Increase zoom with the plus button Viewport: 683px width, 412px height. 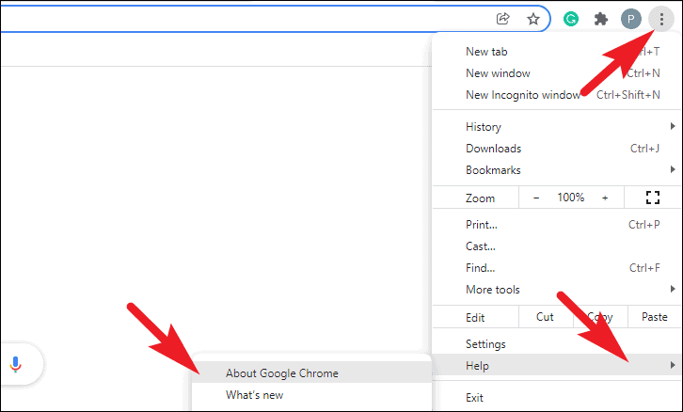(x=605, y=198)
